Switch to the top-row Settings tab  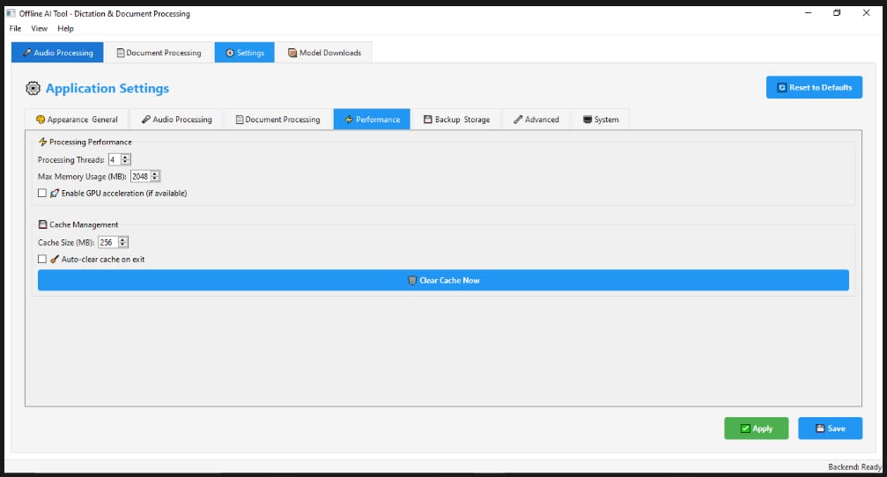[x=244, y=53]
